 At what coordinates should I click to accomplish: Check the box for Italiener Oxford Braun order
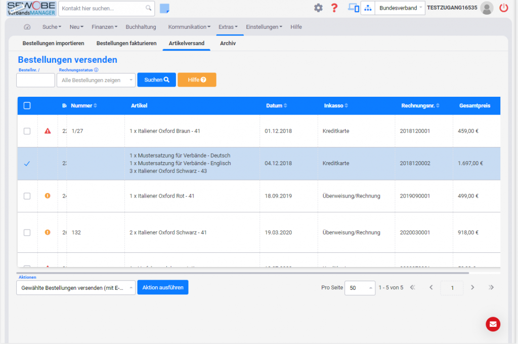coord(27,131)
